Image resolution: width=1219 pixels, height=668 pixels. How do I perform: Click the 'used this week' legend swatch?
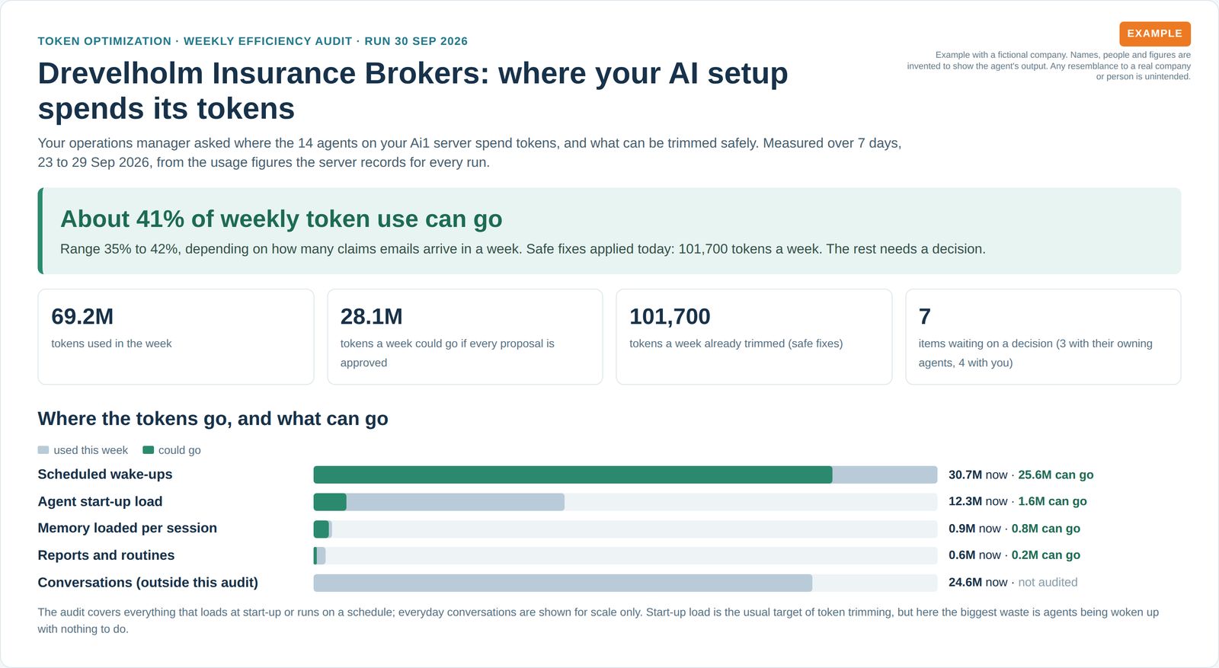tap(43, 450)
